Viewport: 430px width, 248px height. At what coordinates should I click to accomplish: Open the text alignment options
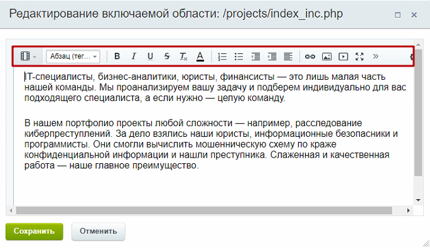pos(288,57)
